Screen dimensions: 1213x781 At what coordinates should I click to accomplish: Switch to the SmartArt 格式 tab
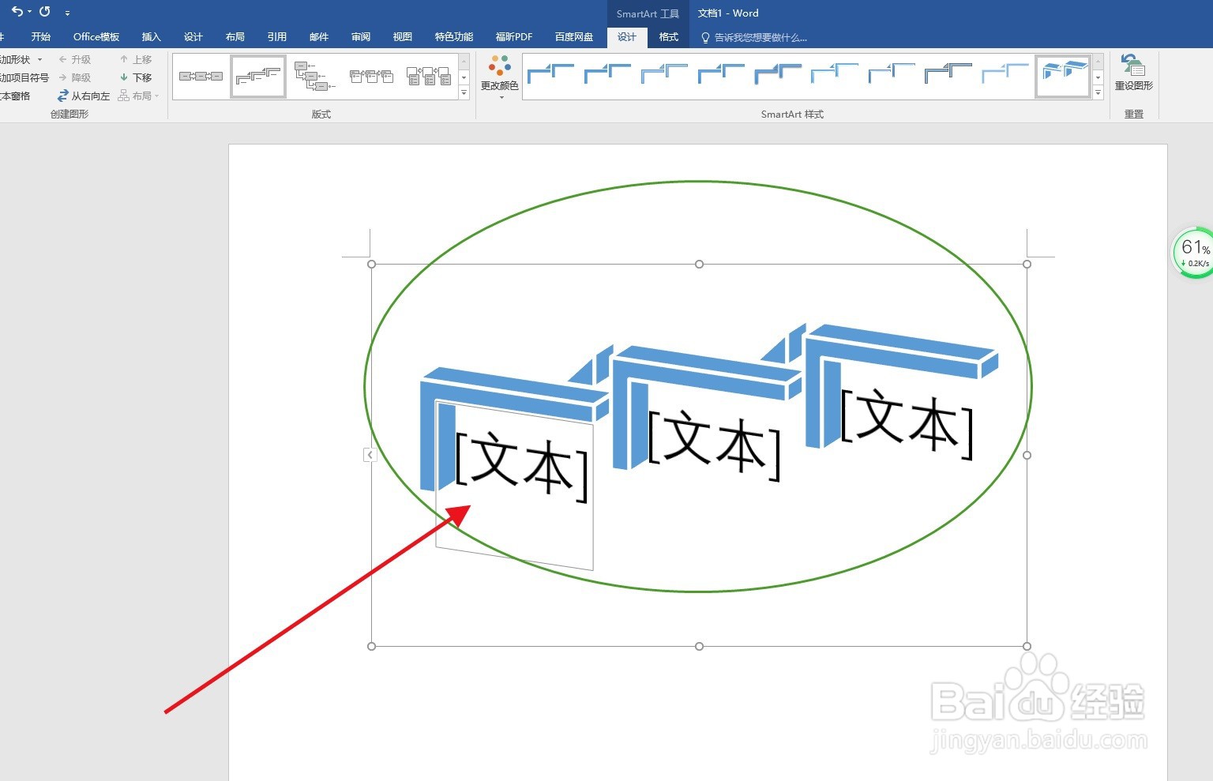669,37
